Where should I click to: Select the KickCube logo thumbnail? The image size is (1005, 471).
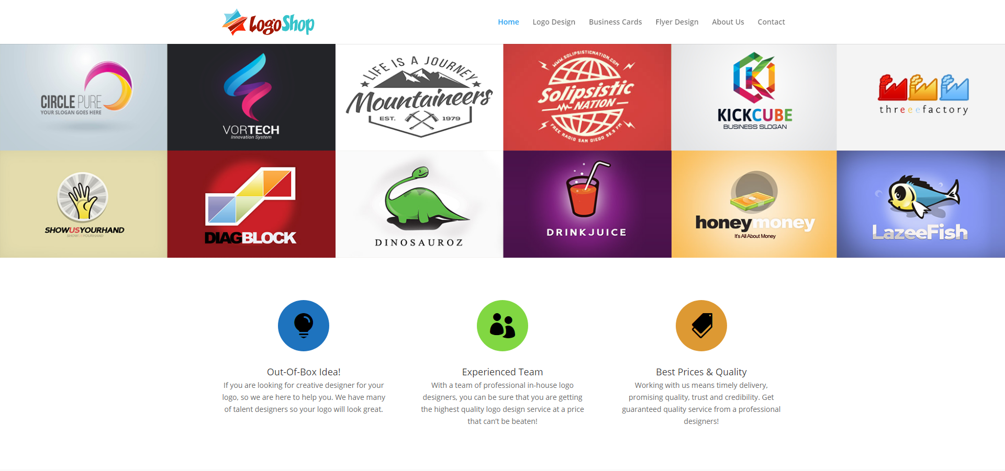(754, 97)
